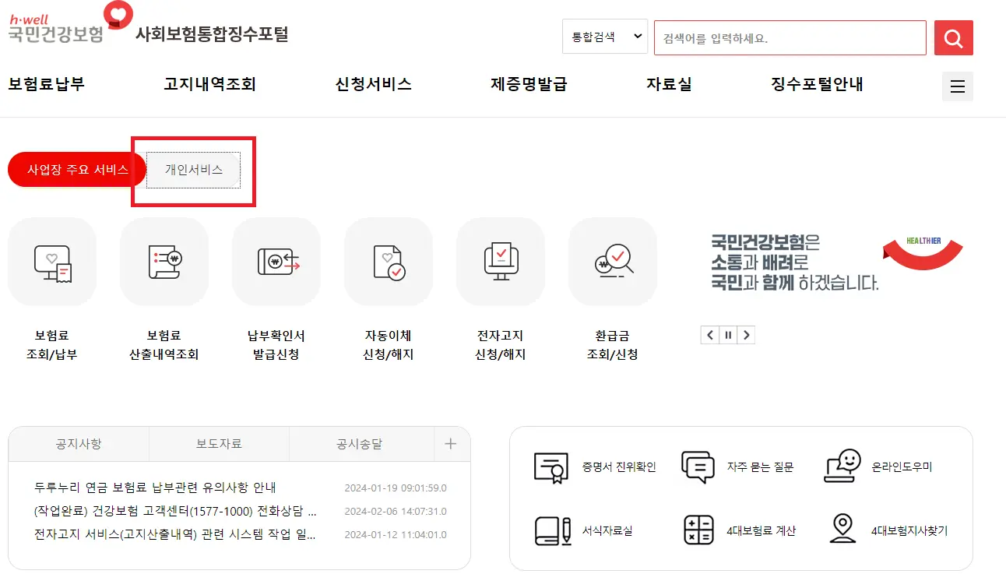The image size is (1006, 581).
Task: Expand the hamburger menu at top right
Action: (x=957, y=86)
